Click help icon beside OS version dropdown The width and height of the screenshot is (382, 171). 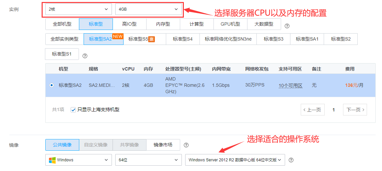click(291, 160)
